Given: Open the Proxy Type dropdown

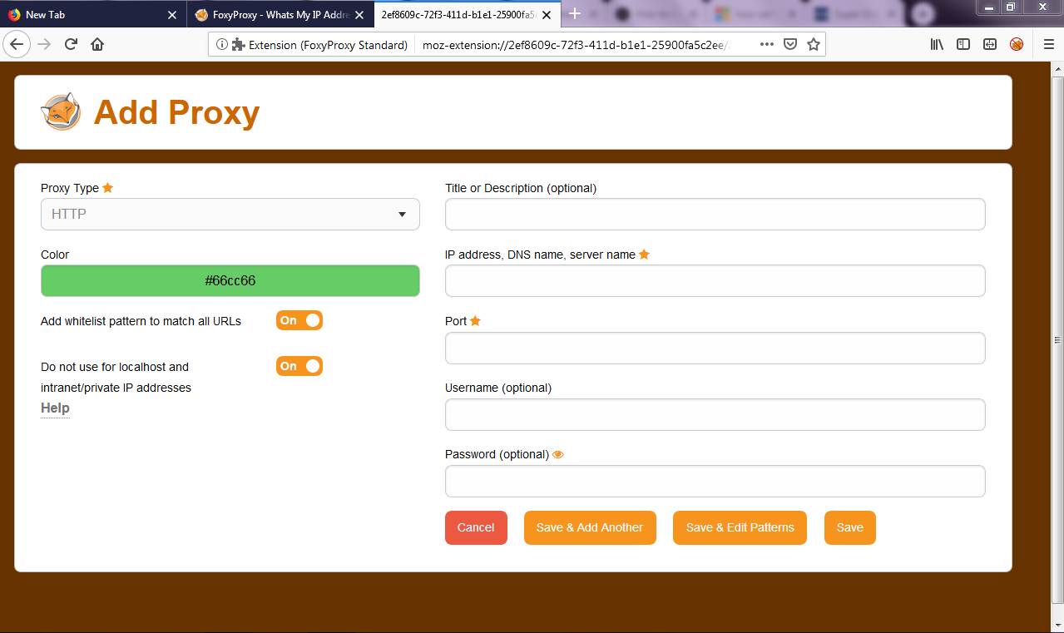Looking at the screenshot, I should point(230,214).
